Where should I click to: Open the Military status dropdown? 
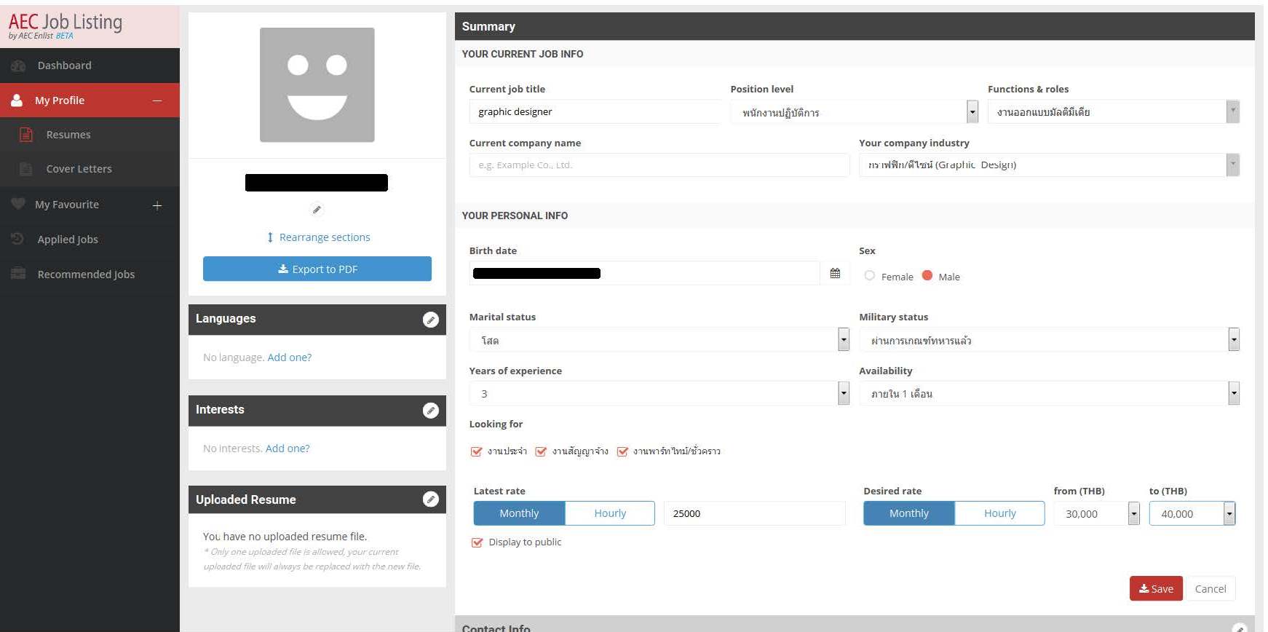(x=1049, y=340)
